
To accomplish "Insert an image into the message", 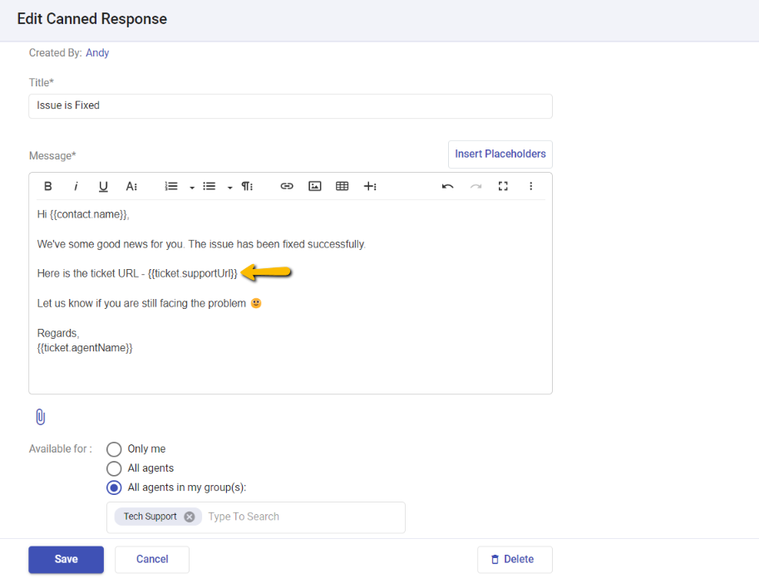I will pyautogui.click(x=314, y=186).
